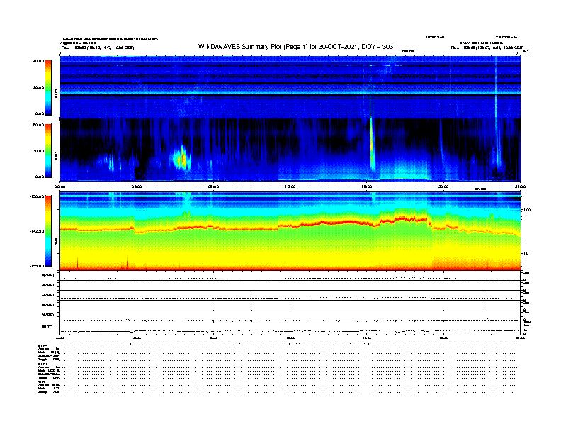
Task: Select the 00:00 tick below the RAD1 spectrogram
Action: (x=59, y=187)
